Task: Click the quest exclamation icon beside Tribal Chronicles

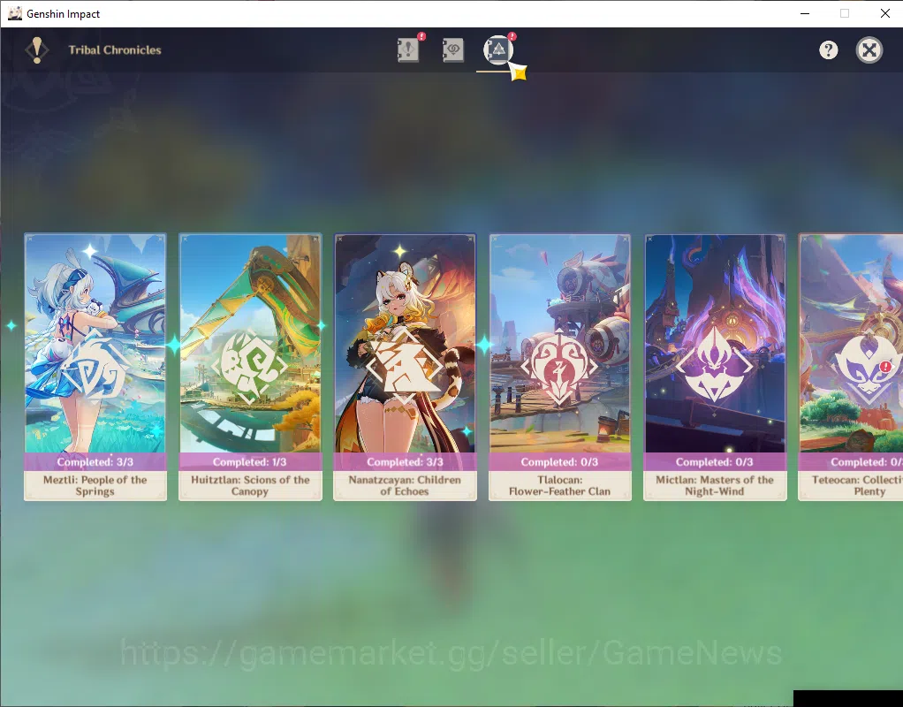Action: pyautogui.click(x=37, y=50)
